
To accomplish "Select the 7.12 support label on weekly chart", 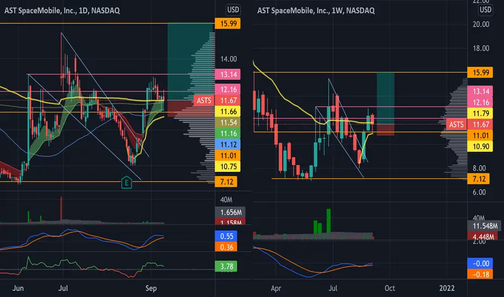I will pyautogui.click(x=478, y=179).
